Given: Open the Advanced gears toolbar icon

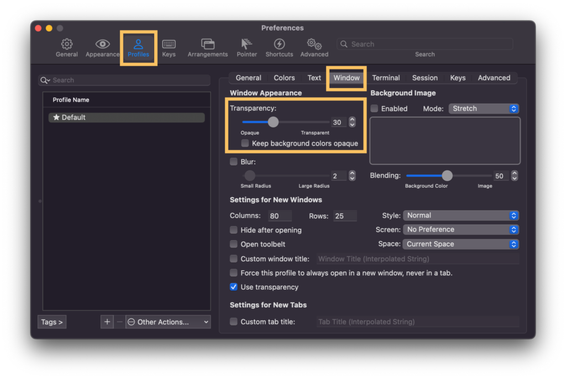Looking at the screenshot, I should 314,44.
